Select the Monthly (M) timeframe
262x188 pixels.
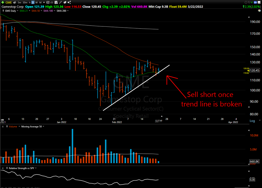[x=40, y=2]
